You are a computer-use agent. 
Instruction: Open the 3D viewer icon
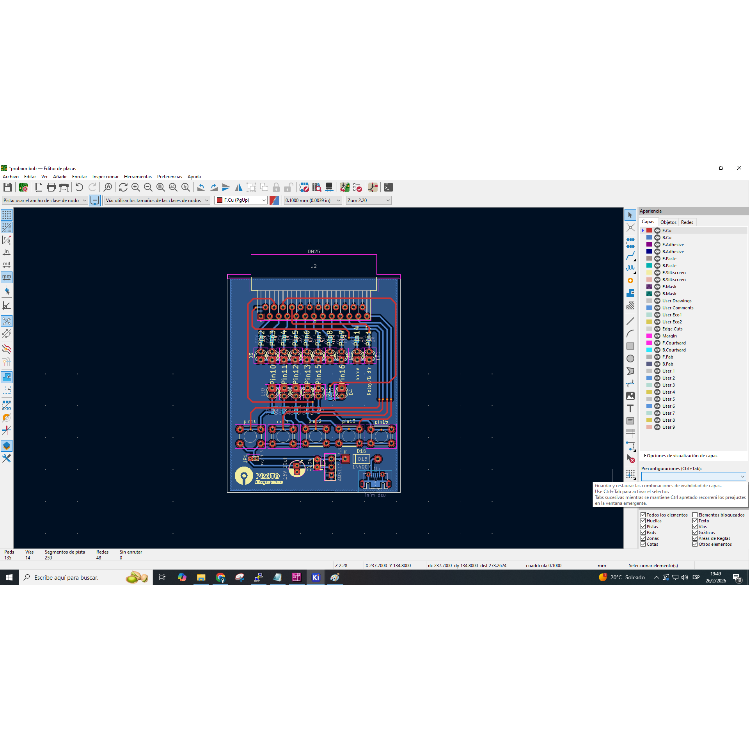click(x=329, y=188)
